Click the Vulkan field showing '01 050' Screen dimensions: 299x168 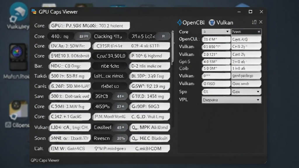tap(216, 46)
